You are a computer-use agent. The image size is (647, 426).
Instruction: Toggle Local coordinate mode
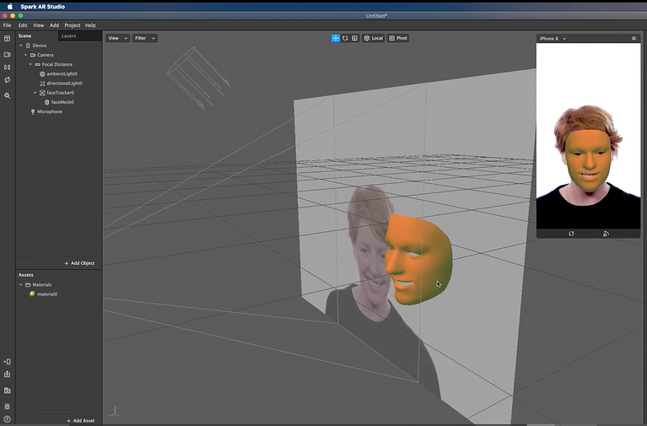pos(373,38)
